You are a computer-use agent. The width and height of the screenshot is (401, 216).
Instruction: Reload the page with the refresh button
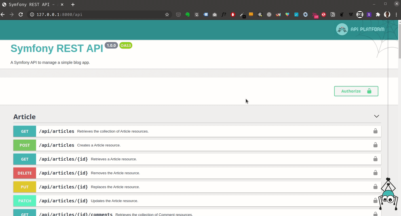point(21,14)
